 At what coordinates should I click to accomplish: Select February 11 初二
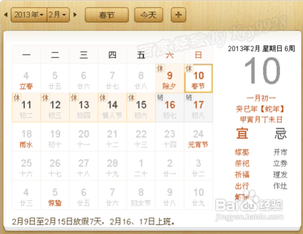tap(26, 108)
